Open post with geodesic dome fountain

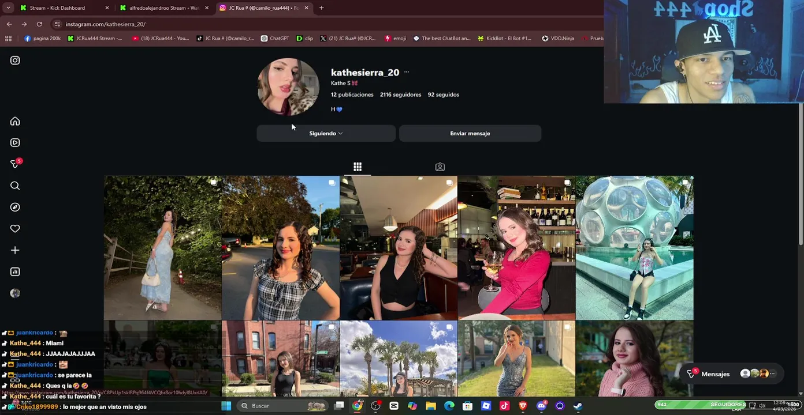pyautogui.click(x=635, y=248)
